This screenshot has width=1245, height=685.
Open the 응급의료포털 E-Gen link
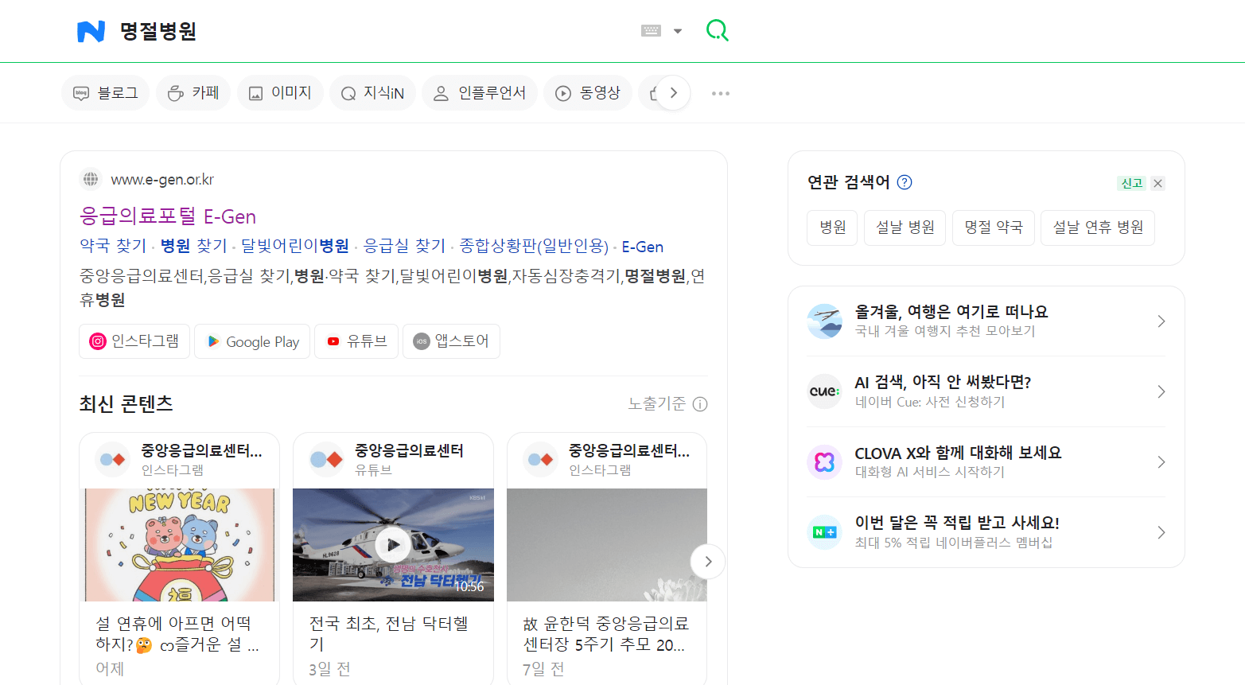click(x=168, y=216)
